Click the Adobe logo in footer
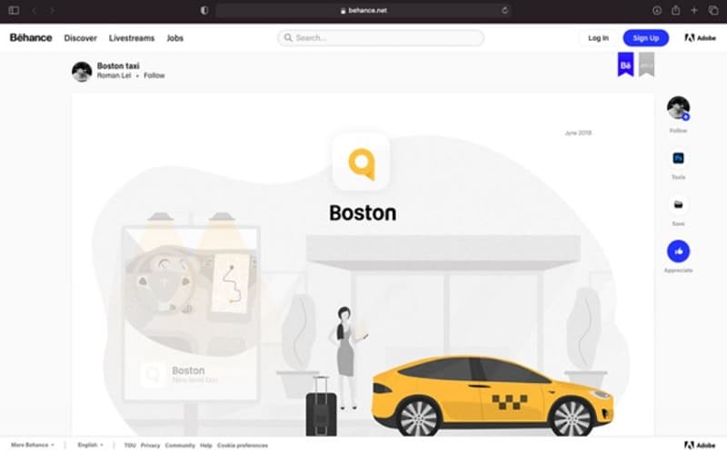 (x=700, y=445)
